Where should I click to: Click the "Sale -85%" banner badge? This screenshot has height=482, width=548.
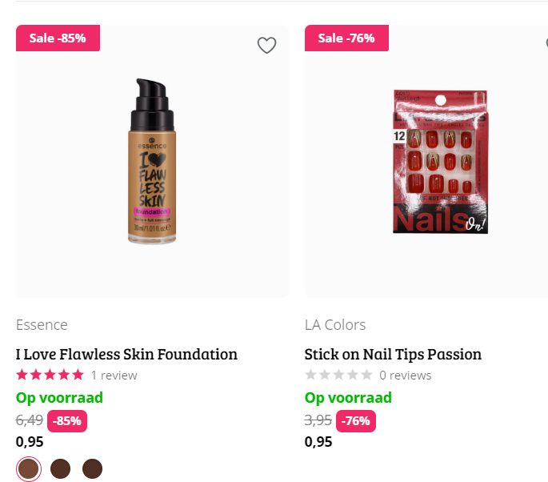58,38
